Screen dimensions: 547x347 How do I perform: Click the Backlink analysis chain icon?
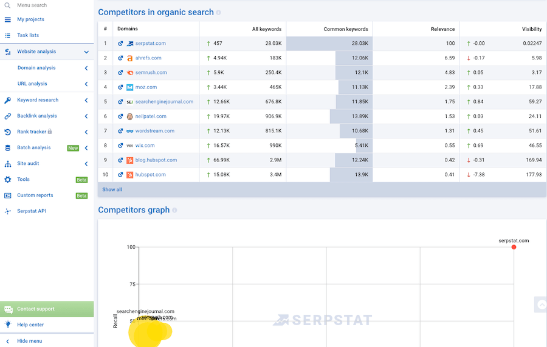click(8, 116)
